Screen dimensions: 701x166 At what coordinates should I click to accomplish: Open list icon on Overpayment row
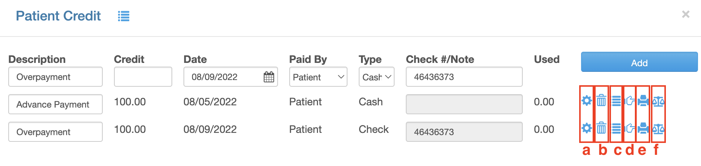[616, 129]
